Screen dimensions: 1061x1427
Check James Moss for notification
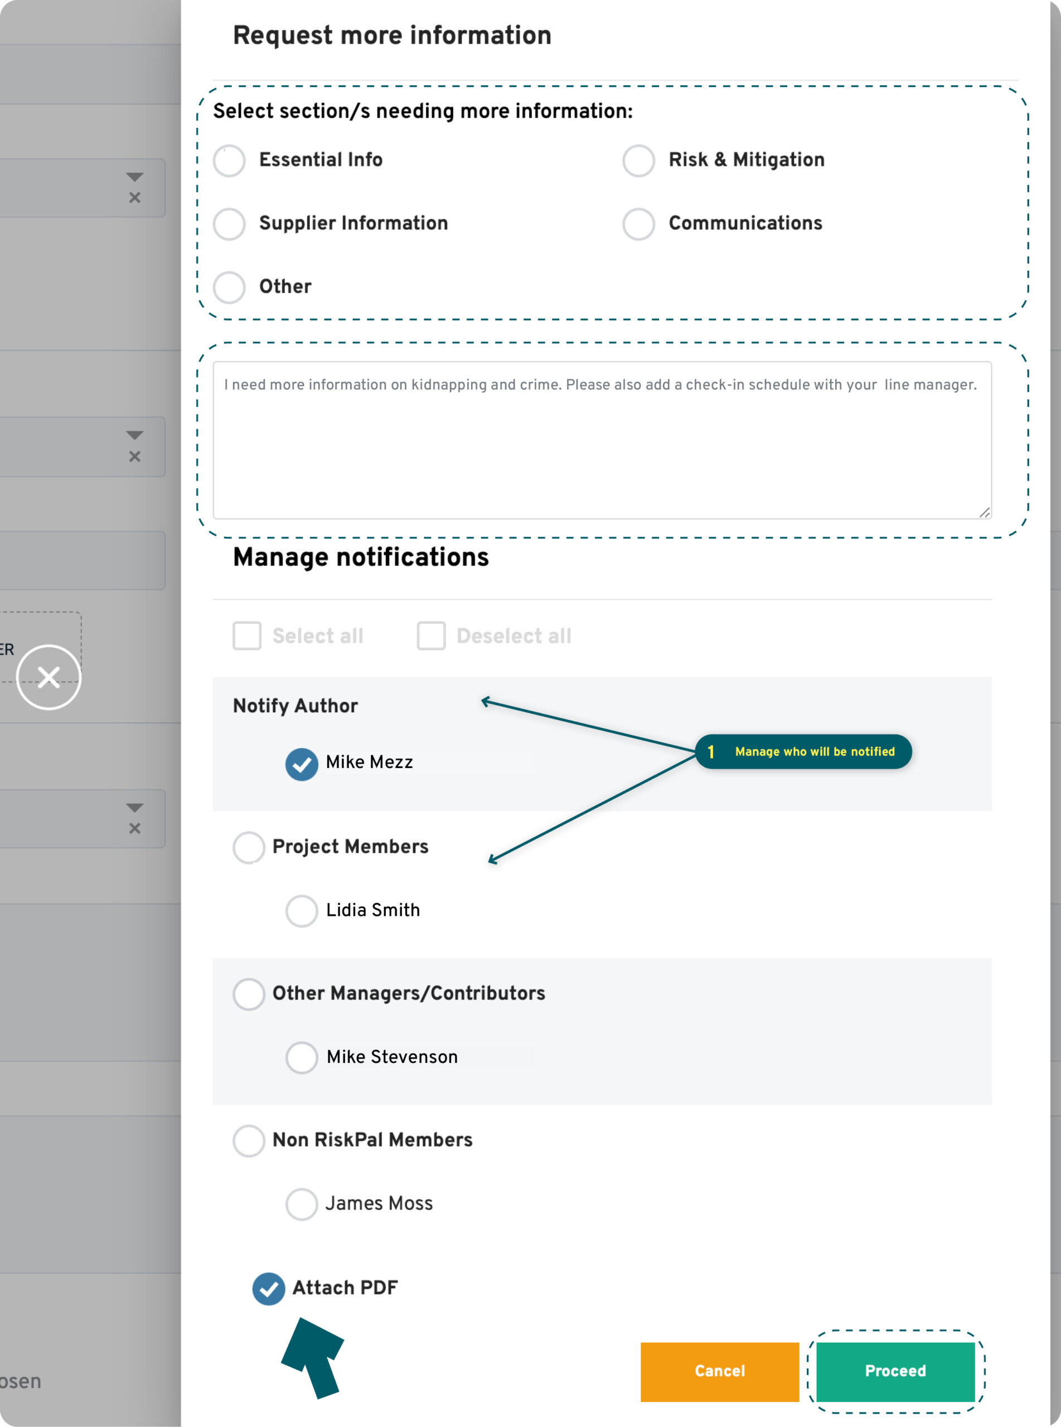point(301,1203)
